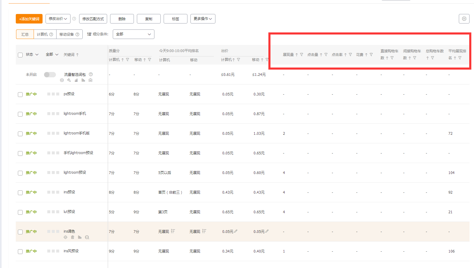Edit ins调色 mobile bid pencil icon

pos(267,231)
